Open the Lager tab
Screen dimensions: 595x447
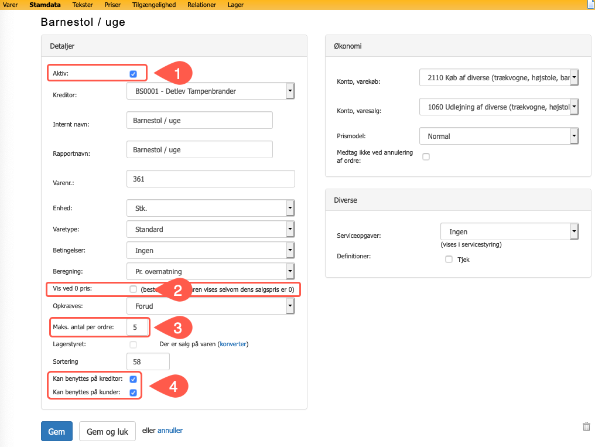(x=235, y=5)
